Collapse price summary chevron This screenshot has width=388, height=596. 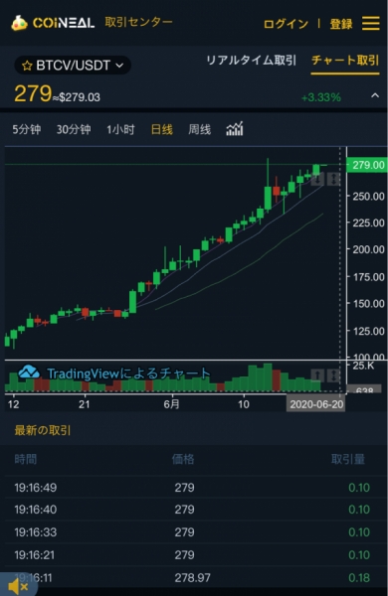tap(375, 95)
